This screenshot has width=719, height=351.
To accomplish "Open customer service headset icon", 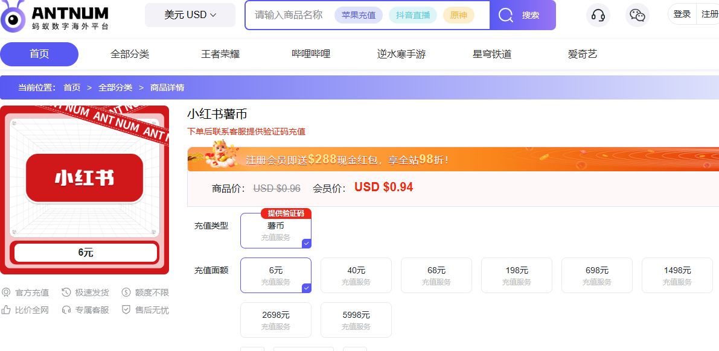I will (598, 15).
